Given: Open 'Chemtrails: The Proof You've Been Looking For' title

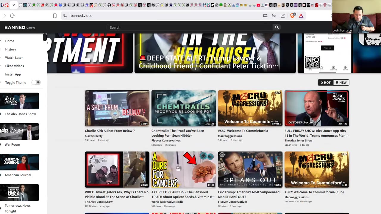Looking at the screenshot, I should 178,133.
